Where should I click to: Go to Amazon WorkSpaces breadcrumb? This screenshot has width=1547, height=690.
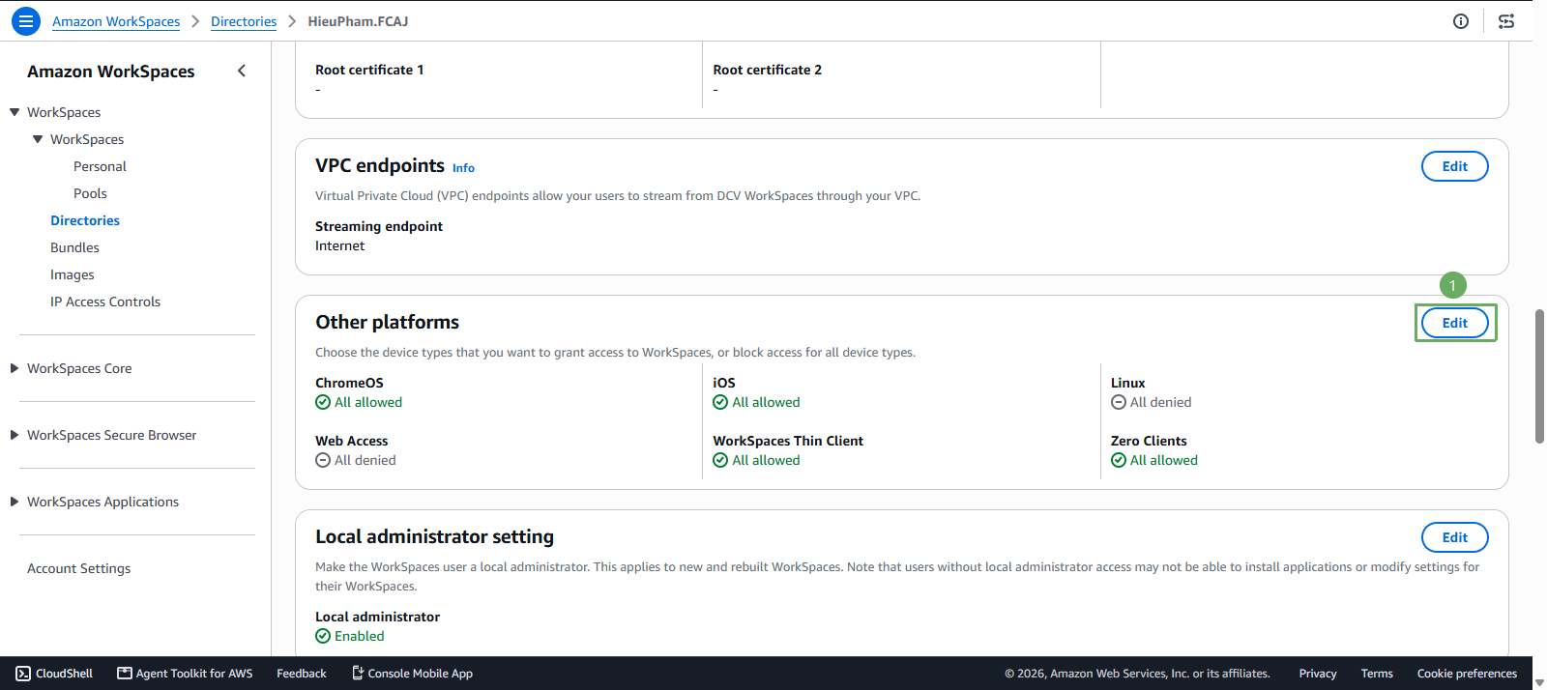[x=116, y=21]
